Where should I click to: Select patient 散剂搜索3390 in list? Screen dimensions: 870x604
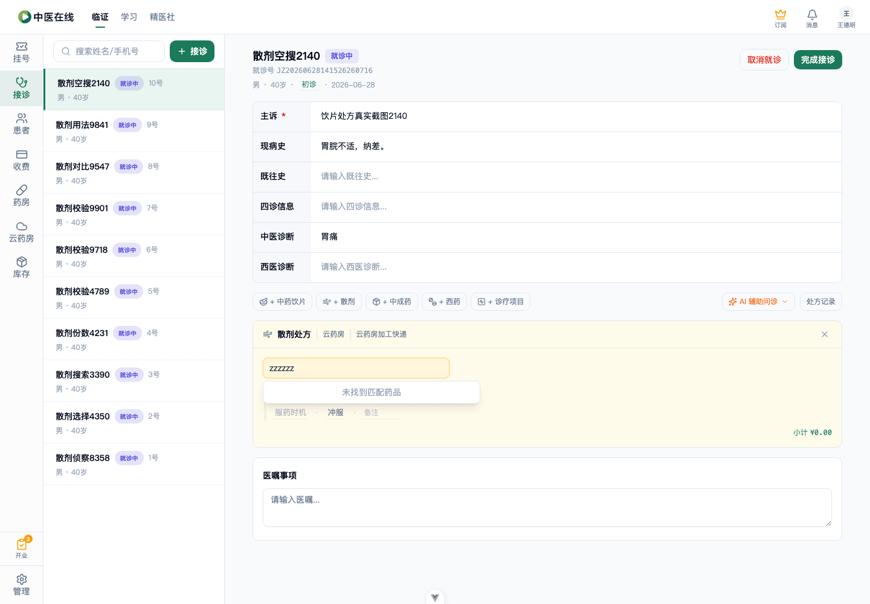coord(134,381)
